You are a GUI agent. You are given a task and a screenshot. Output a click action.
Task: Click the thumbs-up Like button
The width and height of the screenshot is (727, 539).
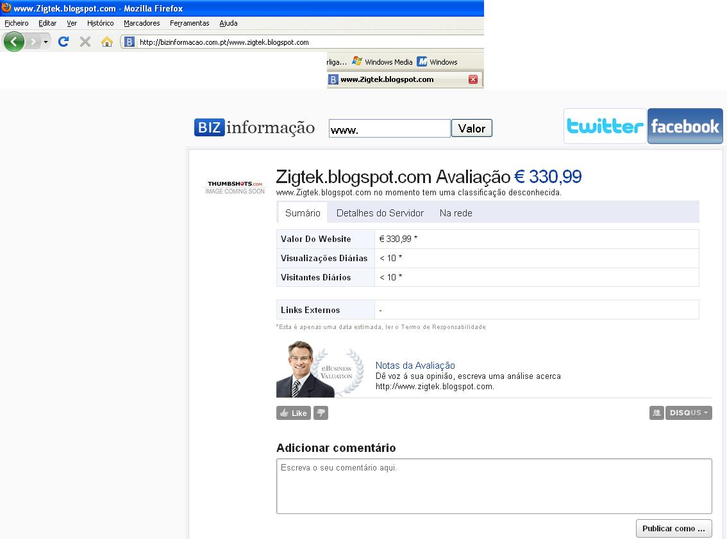click(x=294, y=413)
